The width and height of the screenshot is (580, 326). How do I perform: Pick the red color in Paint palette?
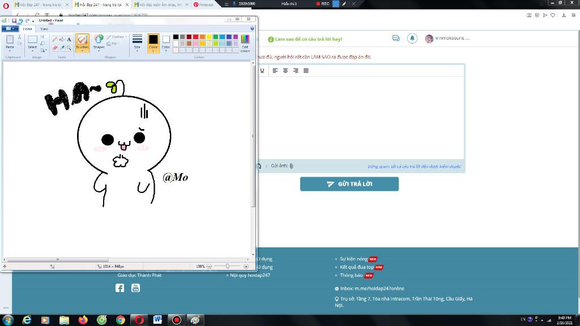point(195,37)
